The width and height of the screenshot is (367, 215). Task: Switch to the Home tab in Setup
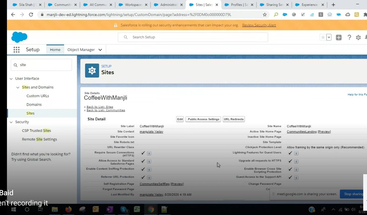click(x=55, y=50)
